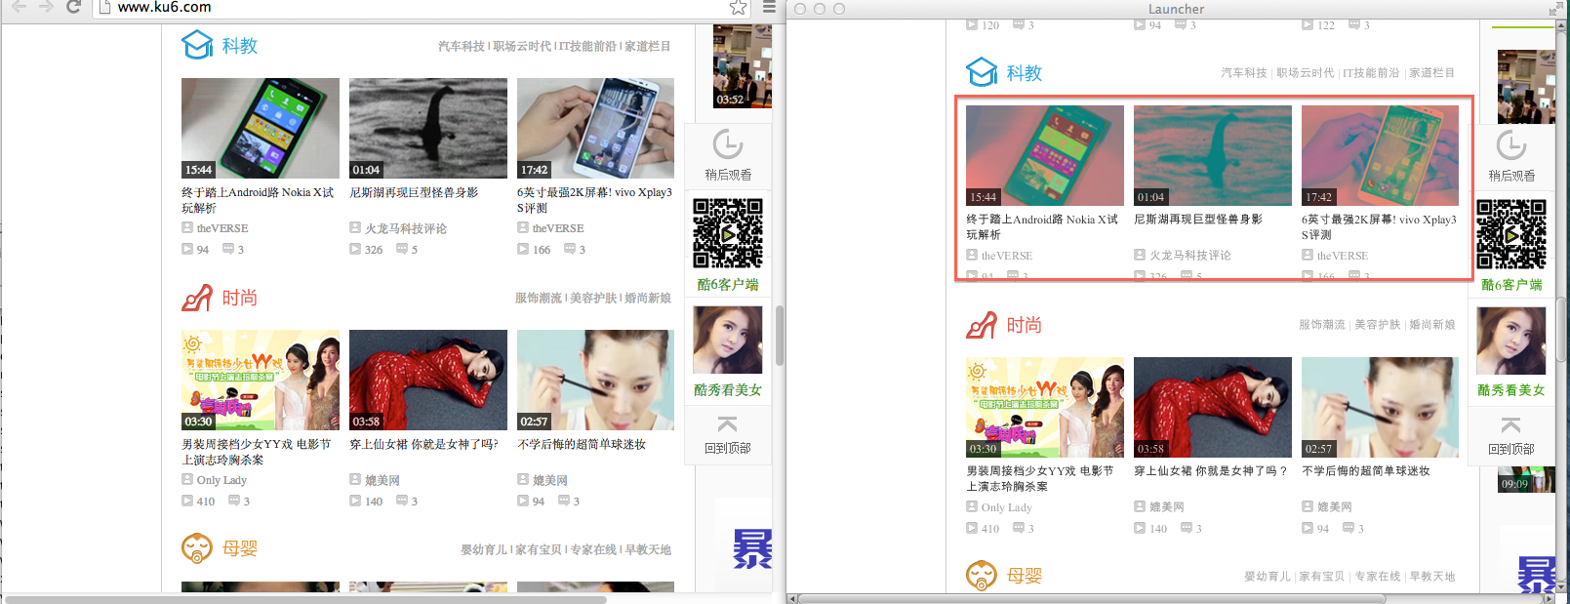Screen dimensions: 1570x604
Task: Open 早教天地 link in Launcher window
Action: pyautogui.click(x=1432, y=577)
